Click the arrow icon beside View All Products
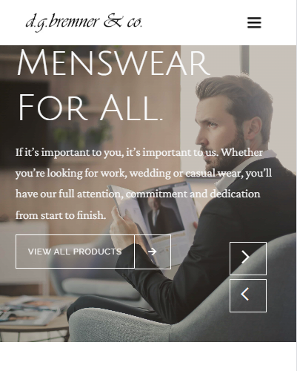This screenshot has width=297, height=371. click(x=153, y=252)
